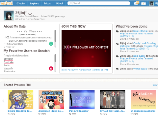Screen dimensions: 158x118
Task: Open the About menu item
Action: [x=60, y=3]
